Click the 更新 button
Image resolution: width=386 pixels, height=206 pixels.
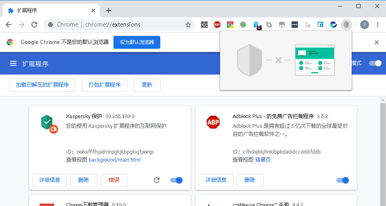click(x=147, y=85)
